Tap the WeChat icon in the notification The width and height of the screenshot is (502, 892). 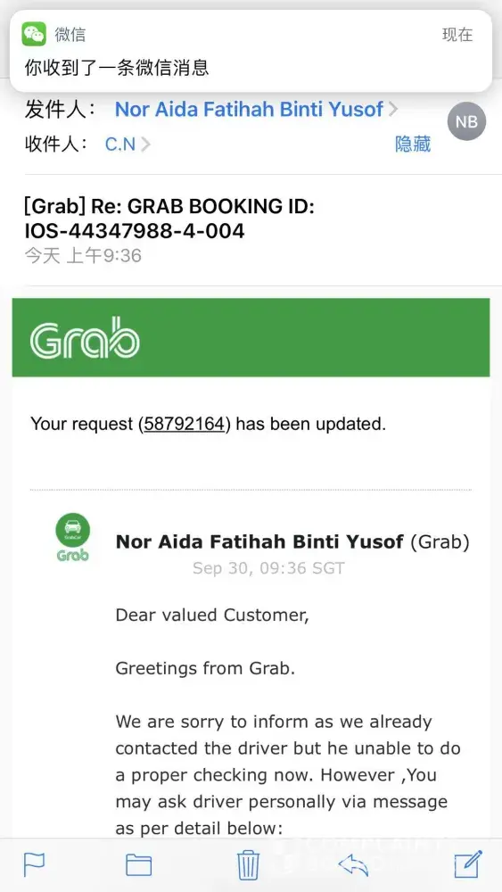coord(34,34)
